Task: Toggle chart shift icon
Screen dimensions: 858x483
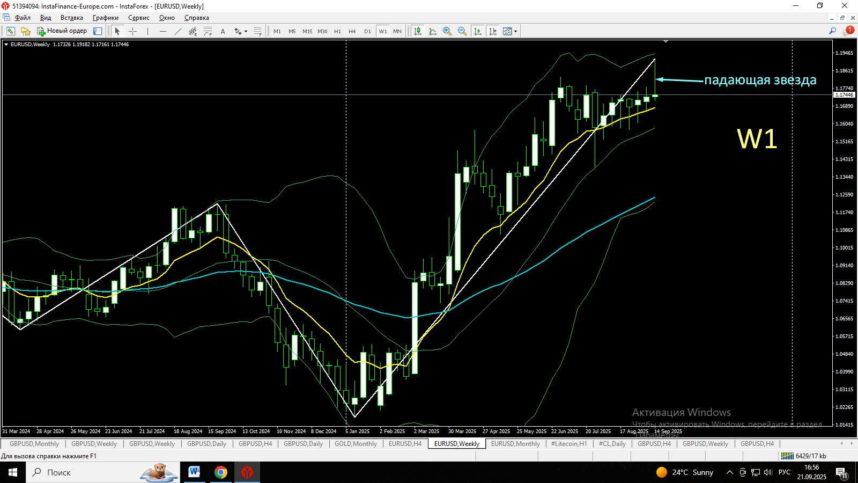Action: pyautogui.click(x=493, y=31)
